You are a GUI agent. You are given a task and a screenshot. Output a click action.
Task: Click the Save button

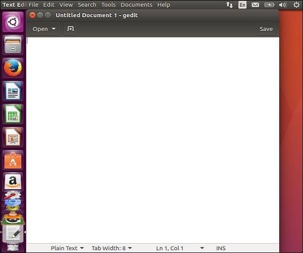(x=266, y=29)
